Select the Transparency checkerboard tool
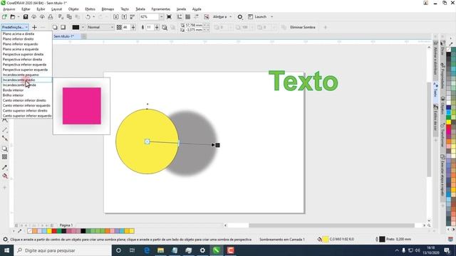Viewport: 456px width, 256px height. point(5,157)
